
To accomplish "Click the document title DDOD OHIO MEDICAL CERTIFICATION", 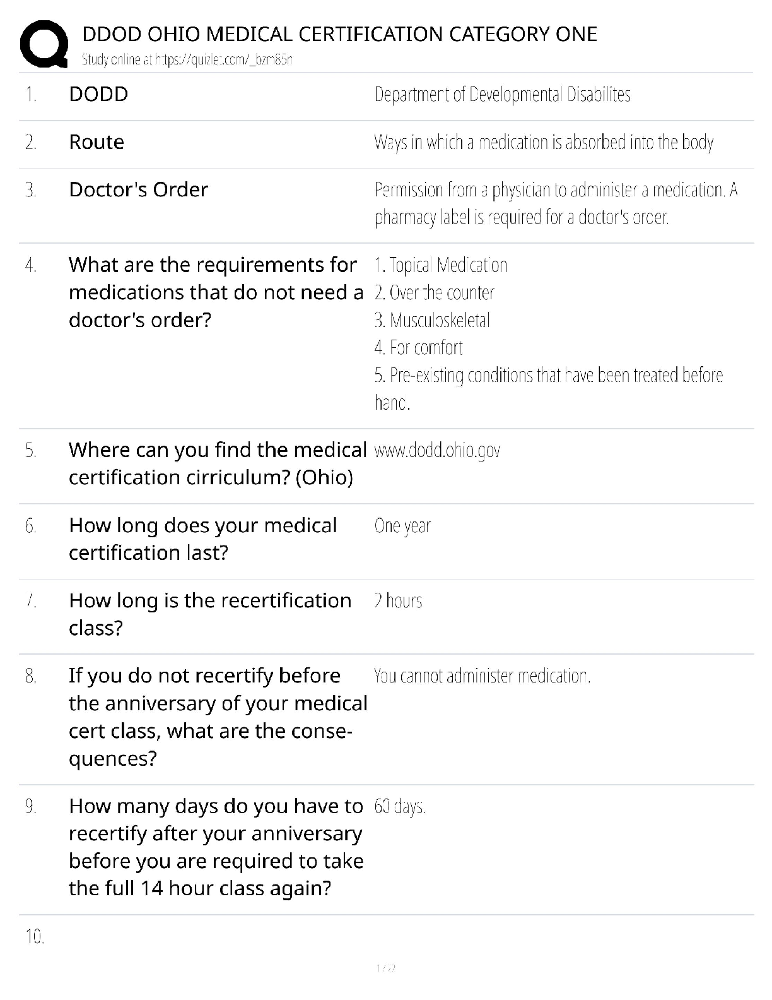I will pyautogui.click(x=339, y=33).
